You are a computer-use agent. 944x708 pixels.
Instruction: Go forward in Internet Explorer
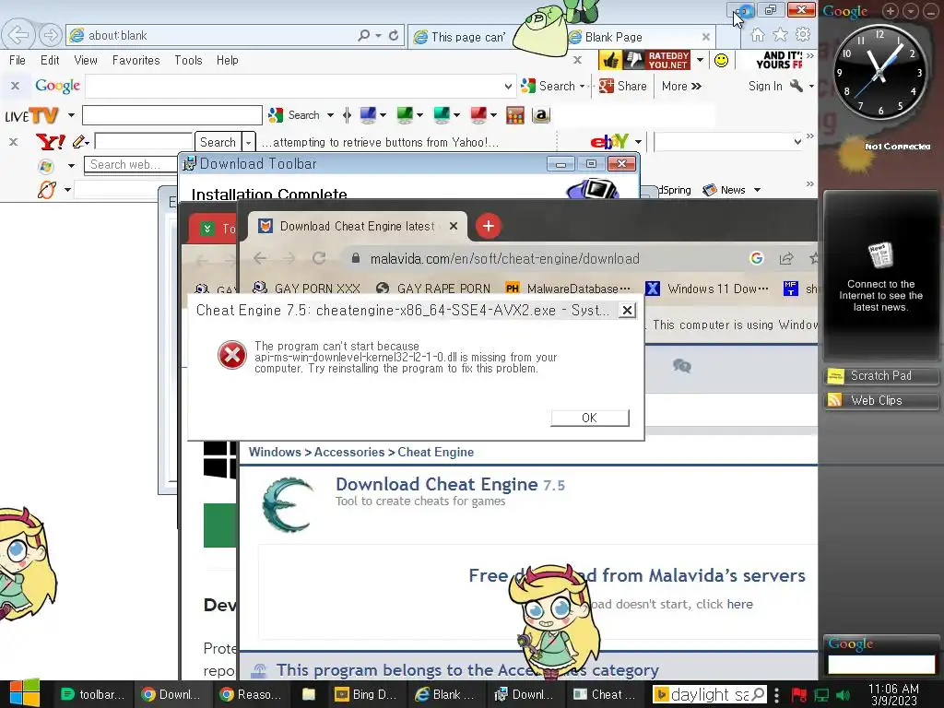51,35
